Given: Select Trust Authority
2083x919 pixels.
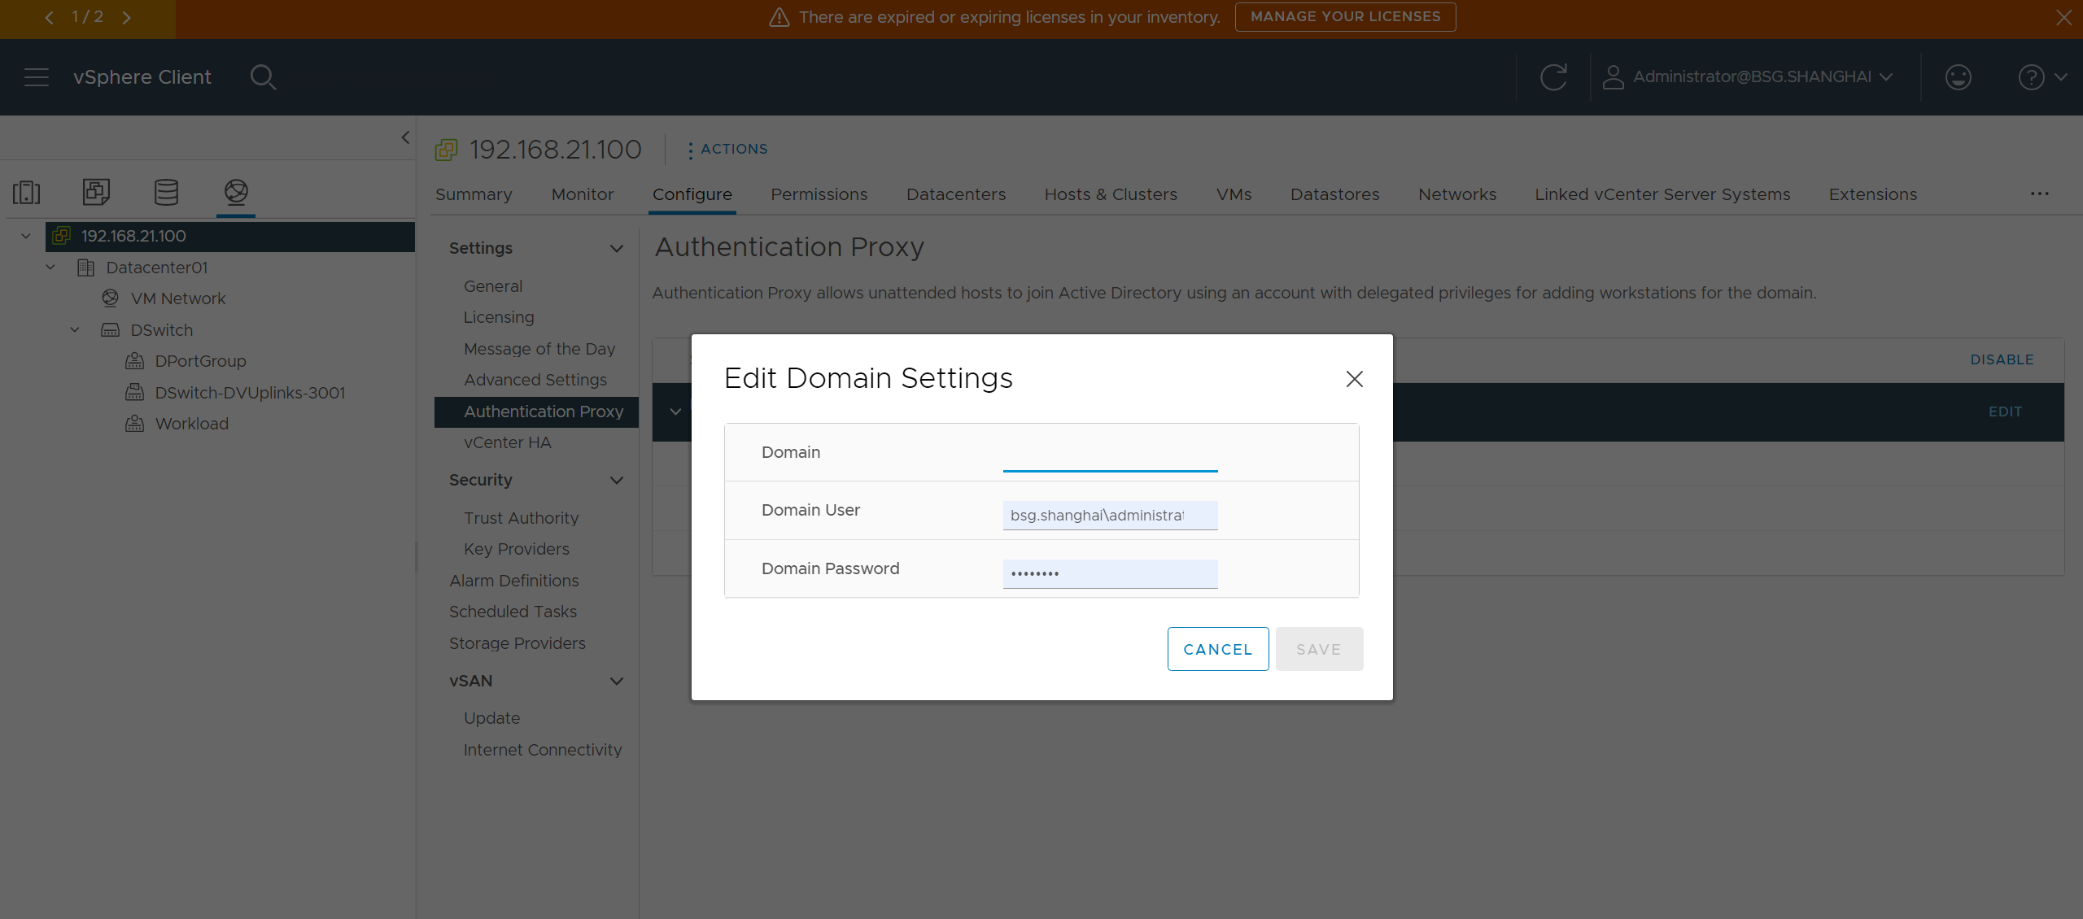Looking at the screenshot, I should (521, 518).
